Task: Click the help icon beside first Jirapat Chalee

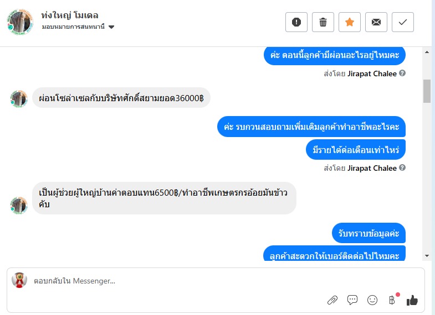Action: (x=402, y=73)
